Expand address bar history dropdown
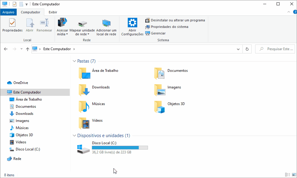297x178 pixels. pyautogui.click(x=238, y=49)
